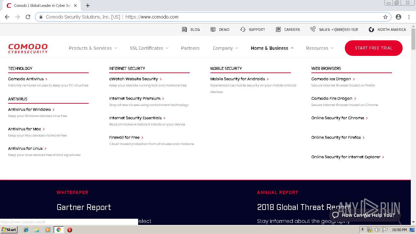Open the Chrome three-dot menu
Image resolution: width=416 pixels, height=234 pixels.
tap(409, 17)
